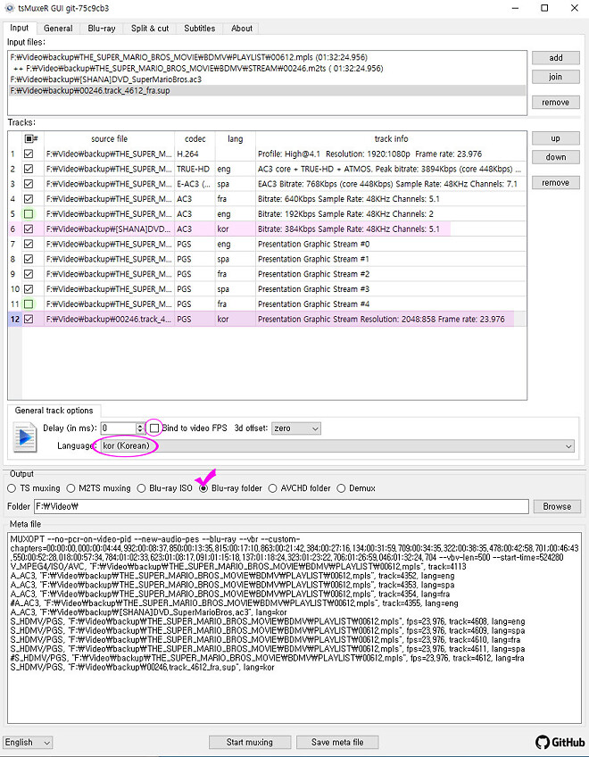Click the kor language cell in track 12
589x757 pixels.
pyautogui.click(x=235, y=319)
